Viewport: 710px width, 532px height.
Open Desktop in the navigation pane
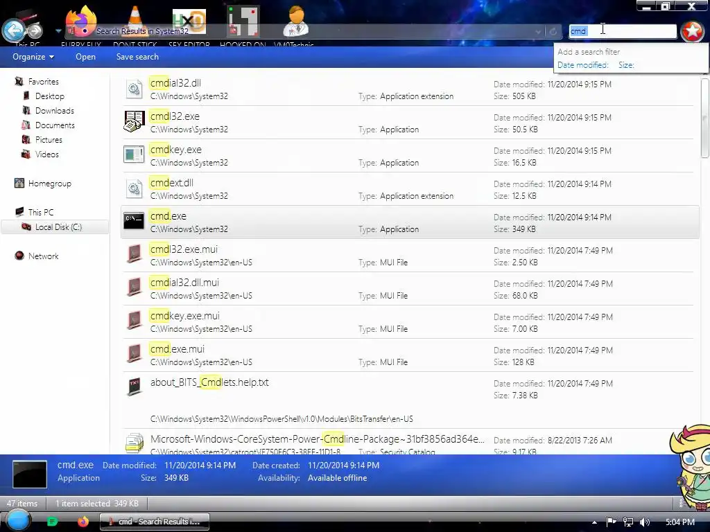[x=50, y=96]
